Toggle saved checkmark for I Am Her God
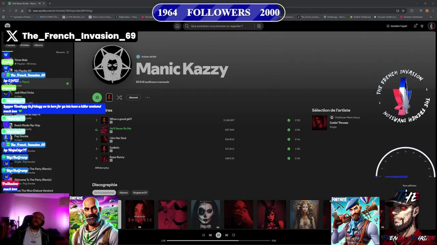The height and width of the screenshot is (245, 437). (x=289, y=139)
